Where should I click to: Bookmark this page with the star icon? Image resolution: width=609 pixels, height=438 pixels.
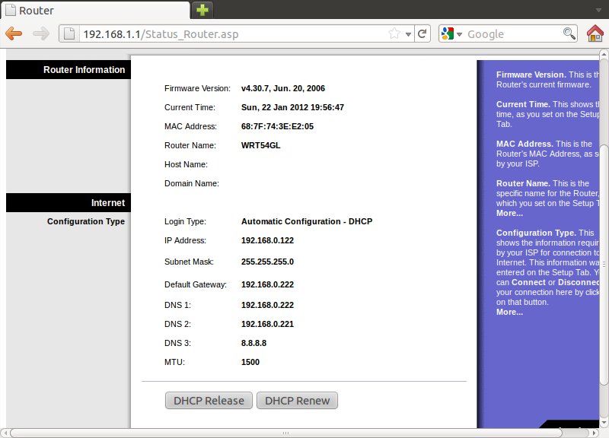pyautogui.click(x=394, y=33)
